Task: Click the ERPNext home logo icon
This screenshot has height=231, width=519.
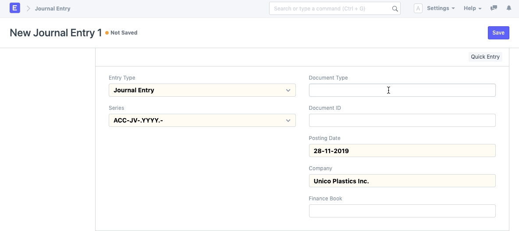Action: pyautogui.click(x=15, y=8)
